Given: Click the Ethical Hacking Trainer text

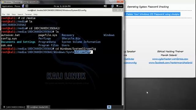Looking at the screenshot, I should click(170, 51).
